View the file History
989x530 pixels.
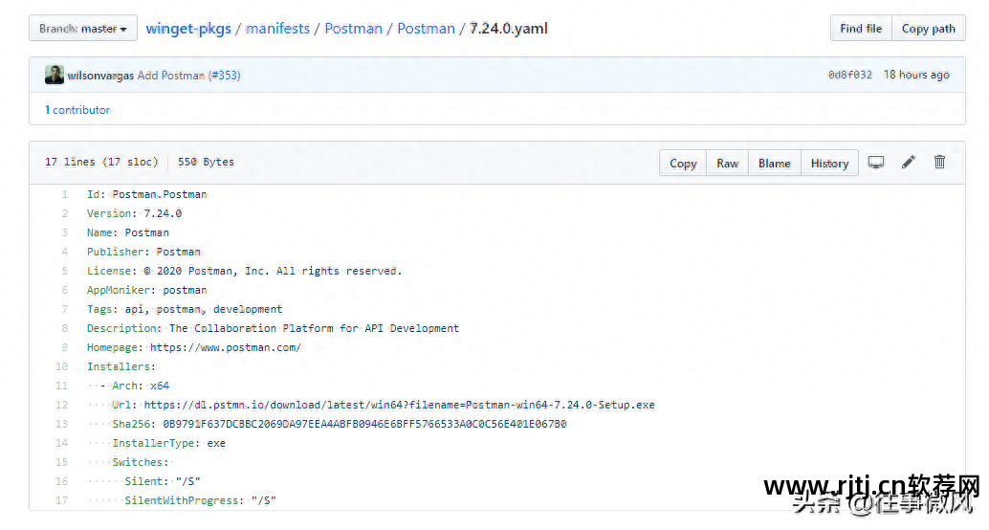(x=829, y=164)
